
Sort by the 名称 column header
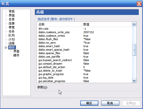click(60, 24)
